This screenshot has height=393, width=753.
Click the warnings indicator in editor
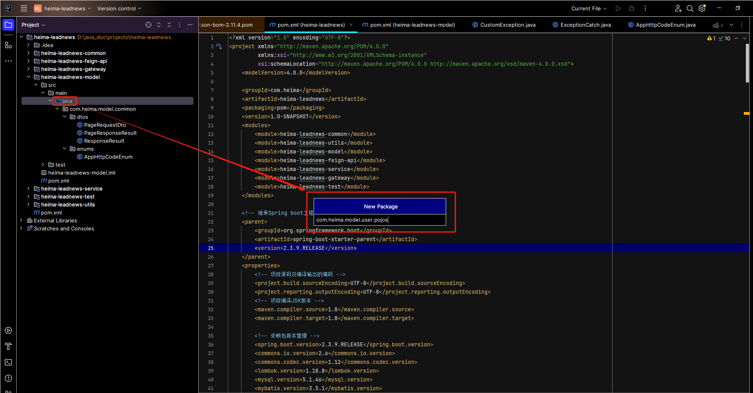pyautogui.click(x=711, y=38)
